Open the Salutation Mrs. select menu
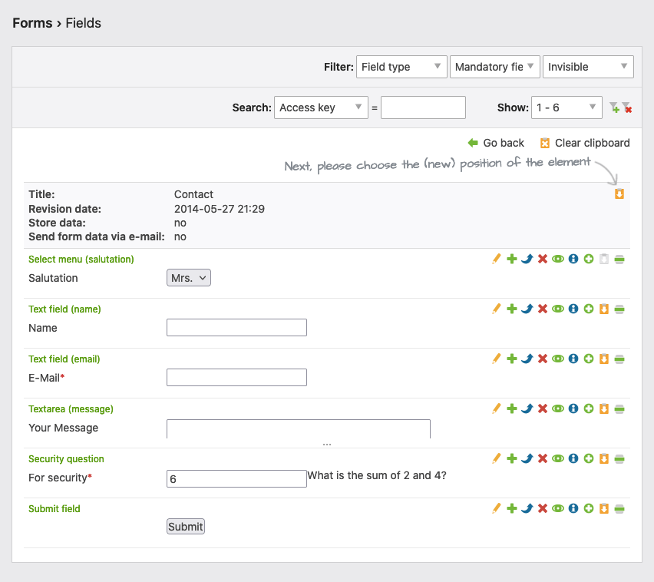The image size is (654, 582). click(x=189, y=278)
